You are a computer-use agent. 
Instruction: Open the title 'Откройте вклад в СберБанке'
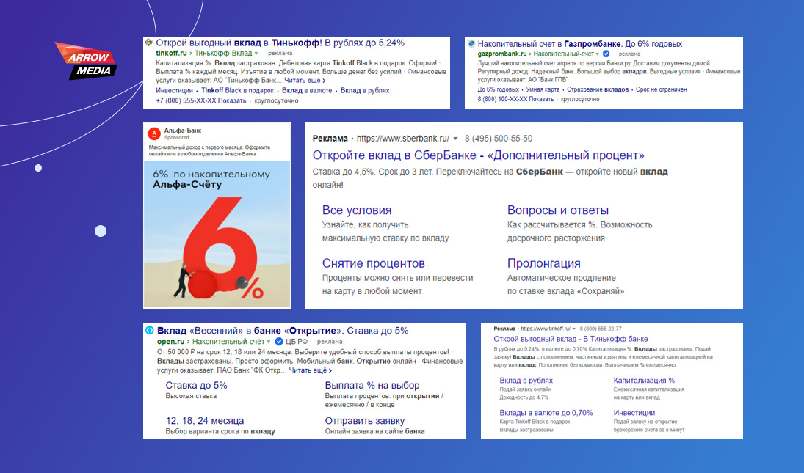479,155
